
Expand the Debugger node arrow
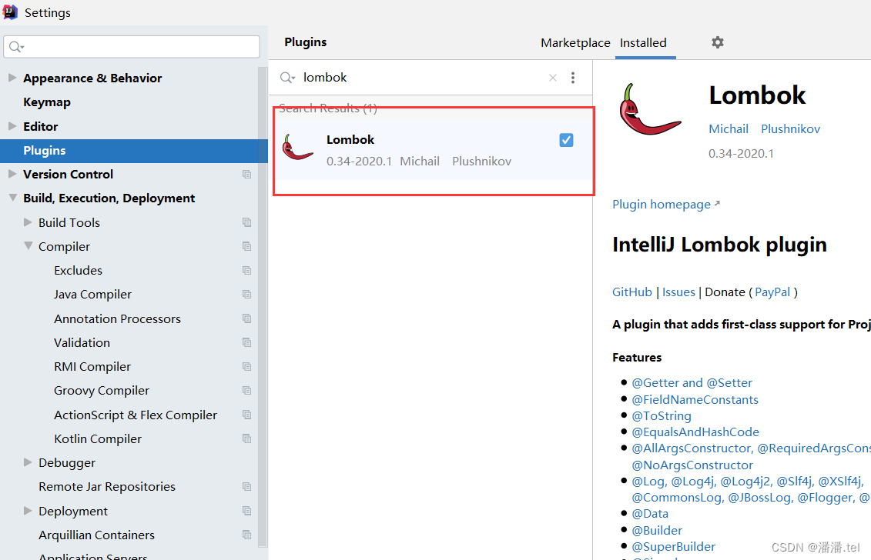point(28,462)
